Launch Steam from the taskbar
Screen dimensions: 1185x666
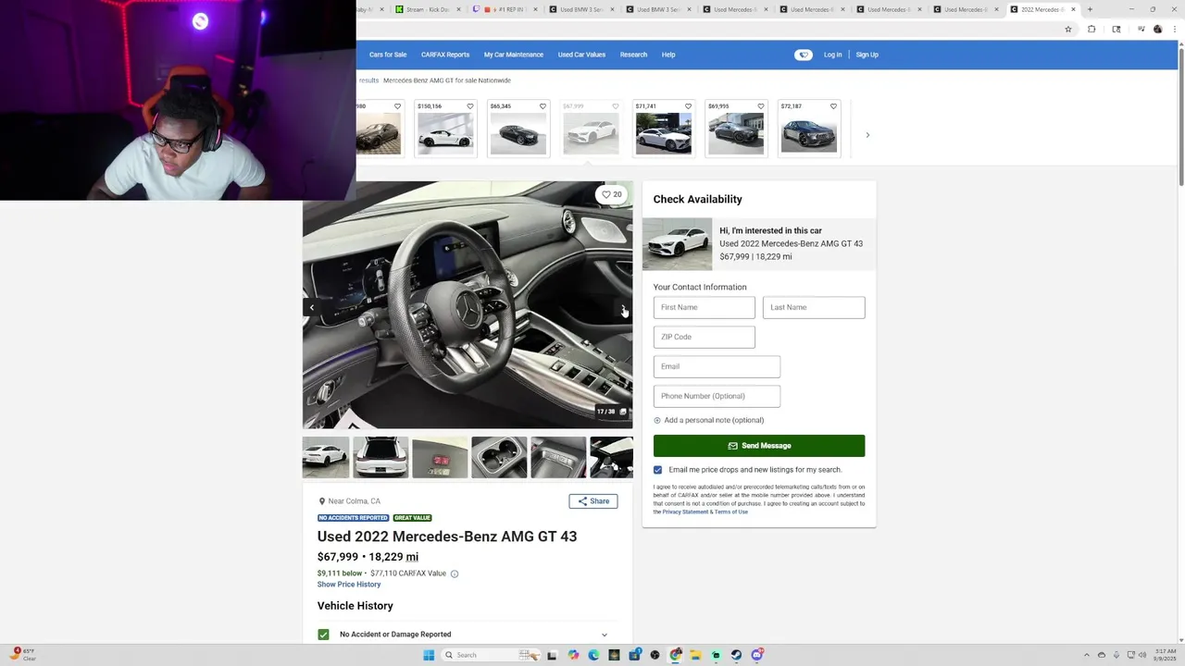(736, 655)
